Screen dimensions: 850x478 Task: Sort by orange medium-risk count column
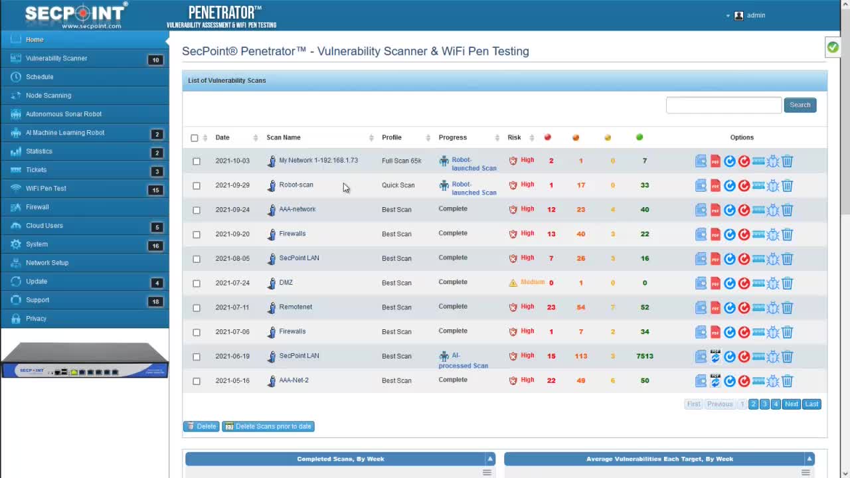click(x=576, y=137)
